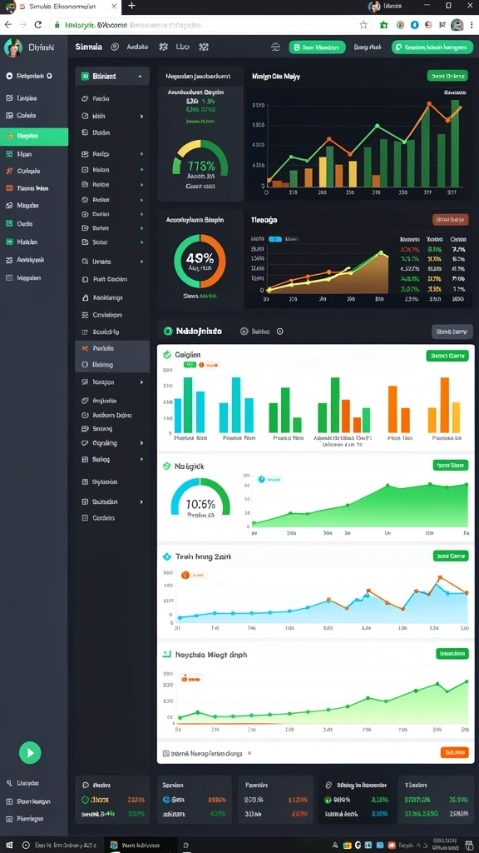Click the green circular play button in sidebar
The image size is (479, 853).
pyautogui.click(x=30, y=752)
